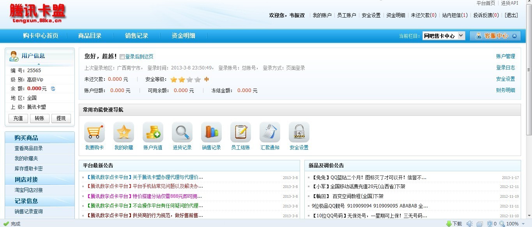Click the user avatar in 用户信息 panel

(x=14, y=57)
